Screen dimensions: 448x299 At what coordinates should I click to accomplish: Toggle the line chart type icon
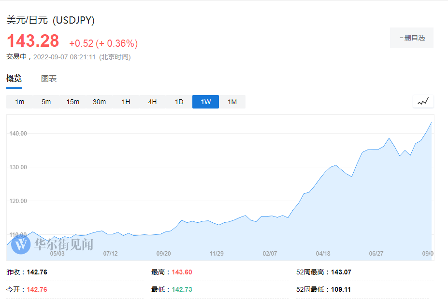click(x=423, y=101)
